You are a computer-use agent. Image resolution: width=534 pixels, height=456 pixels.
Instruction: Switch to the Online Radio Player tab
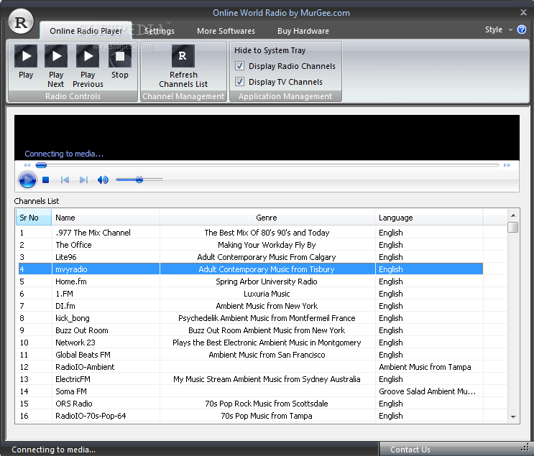(86, 31)
